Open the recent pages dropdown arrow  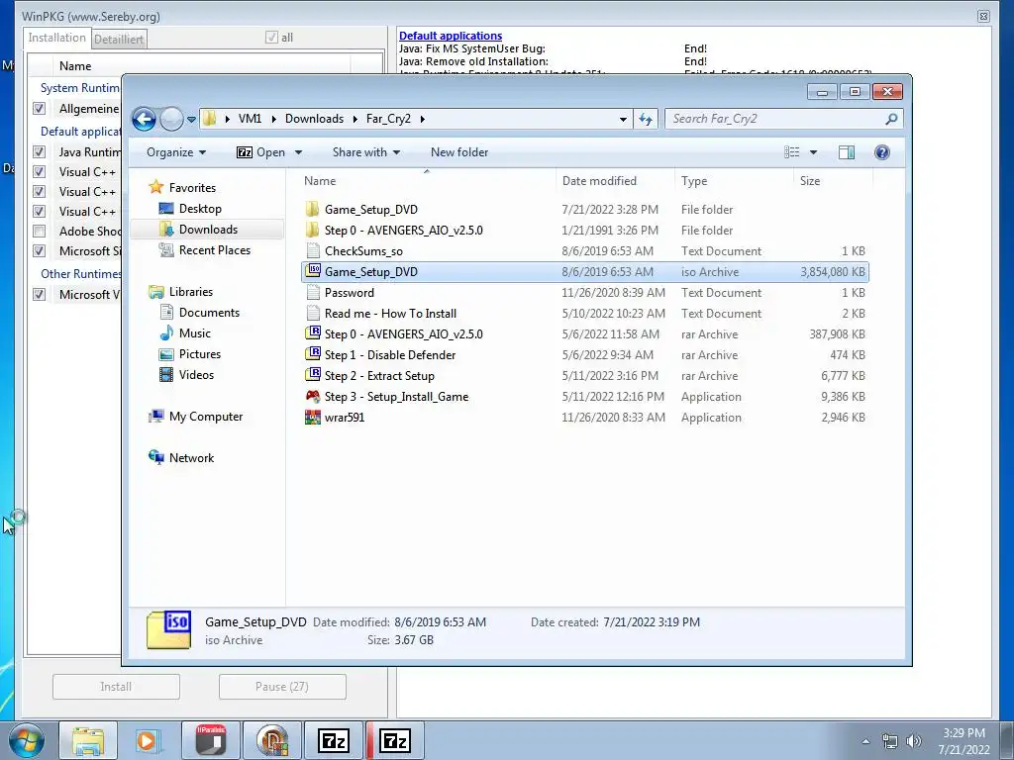click(x=191, y=120)
